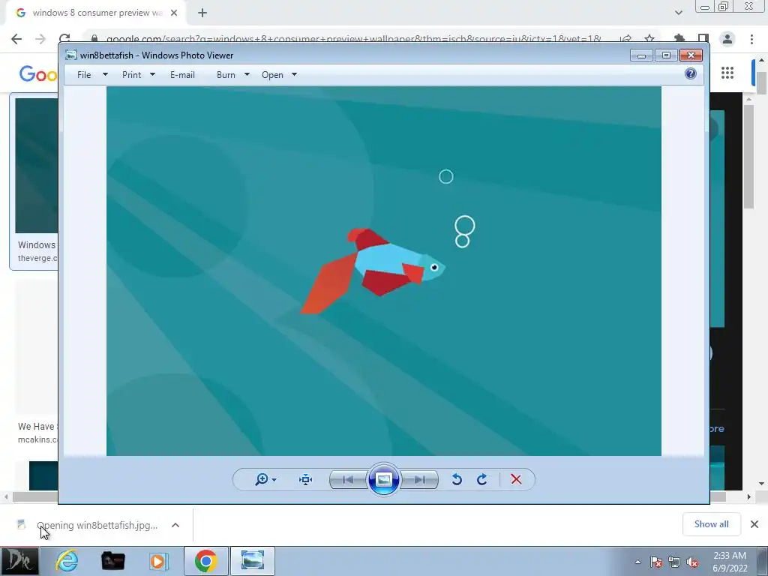This screenshot has width=768, height=576.
Task: Close the Chrome downloads bar
Action: [x=754, y=524]
